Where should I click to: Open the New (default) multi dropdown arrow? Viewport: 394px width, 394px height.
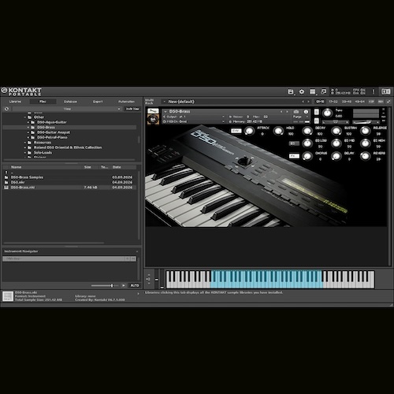(165, 102)
